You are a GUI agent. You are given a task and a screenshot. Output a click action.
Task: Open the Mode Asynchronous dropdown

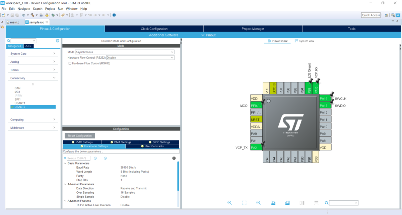point(125,52)
